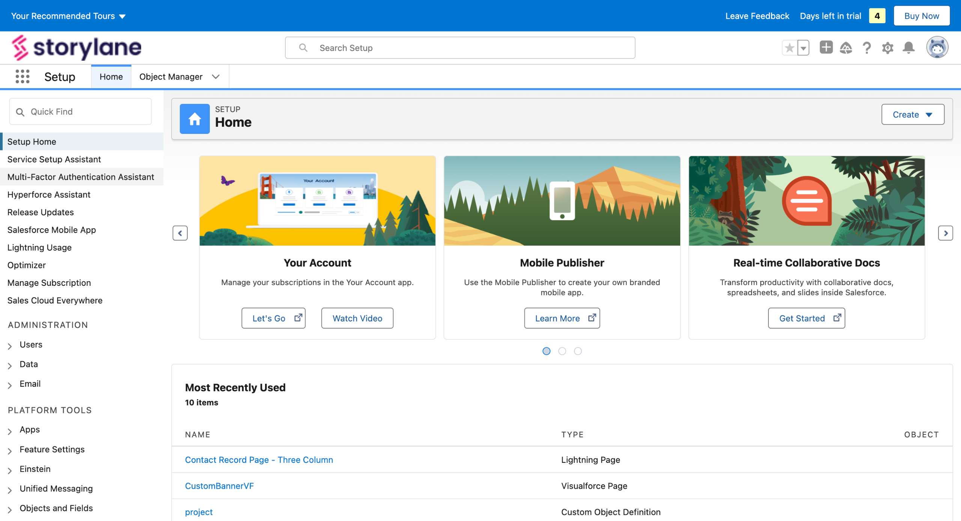Focus the Quick Find input field
961x521 pixels.
tap(80, 111)
